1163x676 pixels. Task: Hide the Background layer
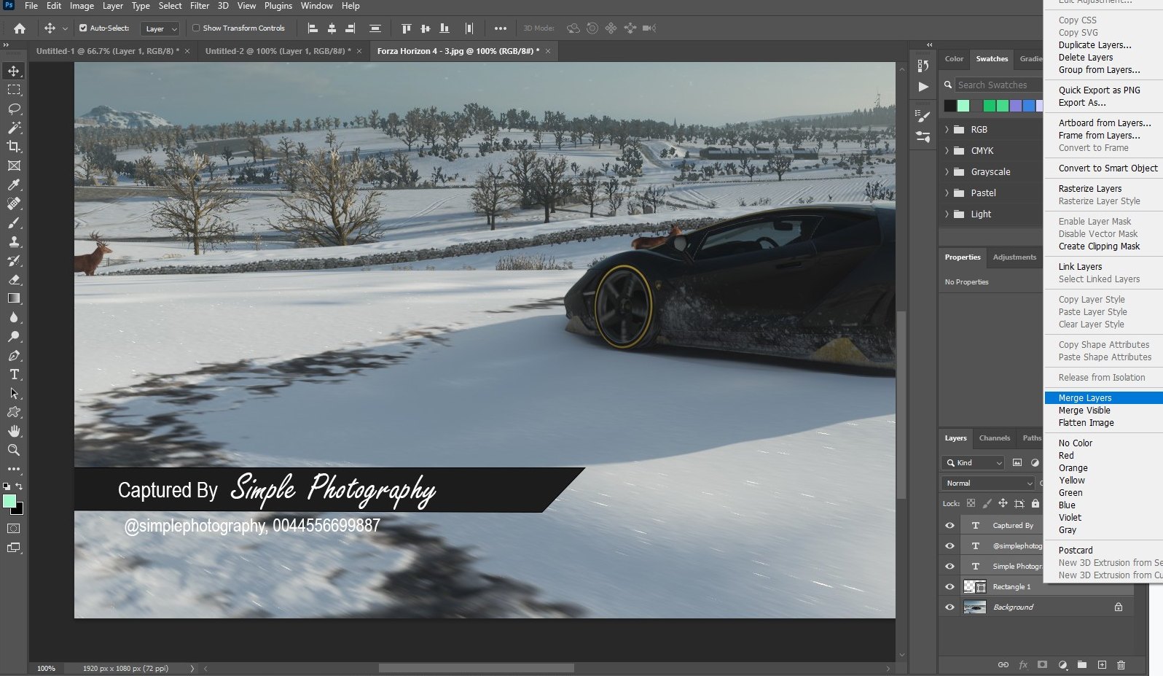tap(949, 607)
